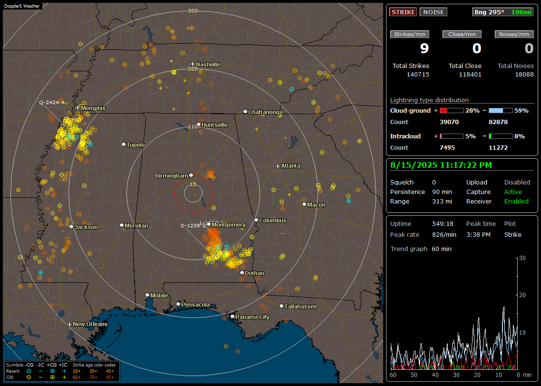The height and width of the screenshot is (386, 541).
Task: Click the 205 range ring label
Action: 193,68
